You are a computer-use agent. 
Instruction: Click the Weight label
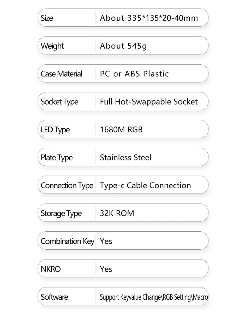52,46
